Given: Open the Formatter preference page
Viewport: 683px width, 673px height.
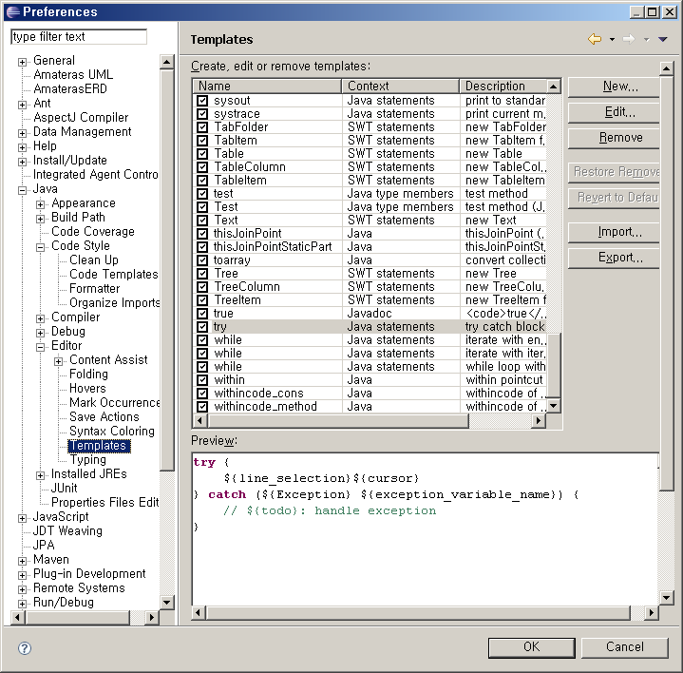Looking at the screenshot, I should 94,288.
